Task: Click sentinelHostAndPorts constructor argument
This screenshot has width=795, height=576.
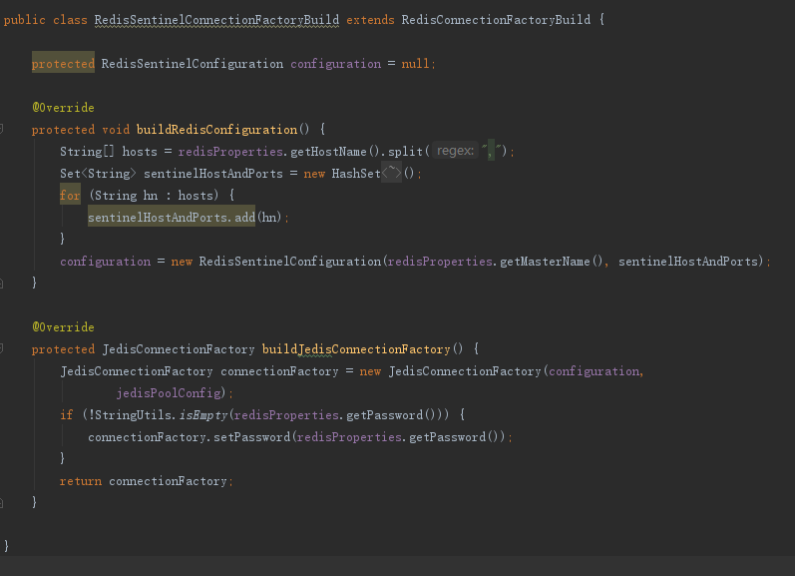Action: [x=688, y=262]
